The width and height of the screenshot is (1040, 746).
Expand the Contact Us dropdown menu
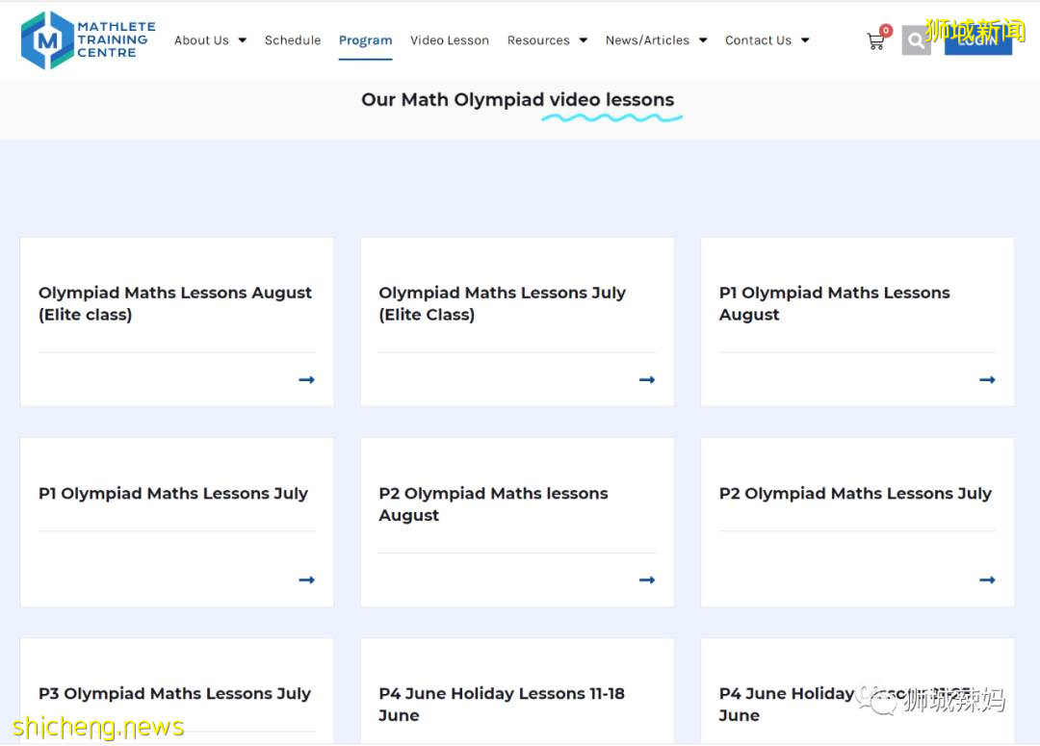coord(767,40)
